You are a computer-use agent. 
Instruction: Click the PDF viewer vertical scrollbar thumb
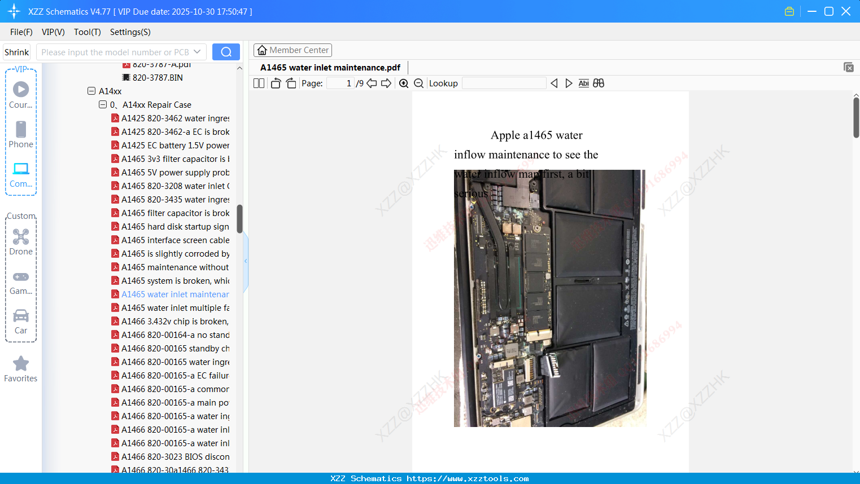(856, 117)
